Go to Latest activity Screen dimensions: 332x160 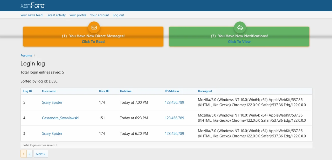coord(56,15)
